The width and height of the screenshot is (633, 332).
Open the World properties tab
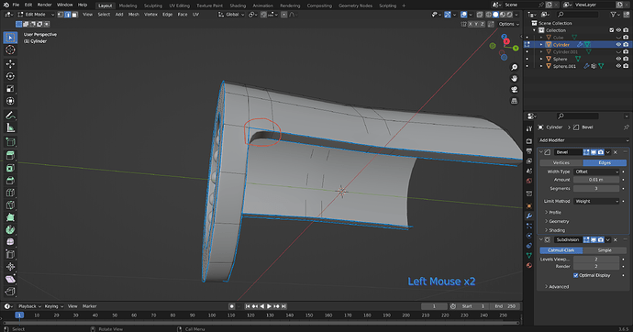pyautogui.click(x=528, y=181)
